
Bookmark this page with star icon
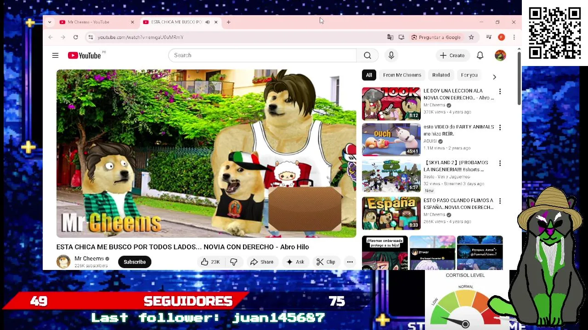point(471,37)
